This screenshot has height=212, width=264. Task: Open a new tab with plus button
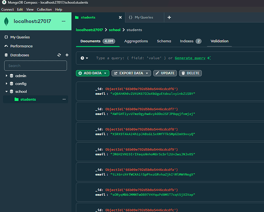point(169,17)
